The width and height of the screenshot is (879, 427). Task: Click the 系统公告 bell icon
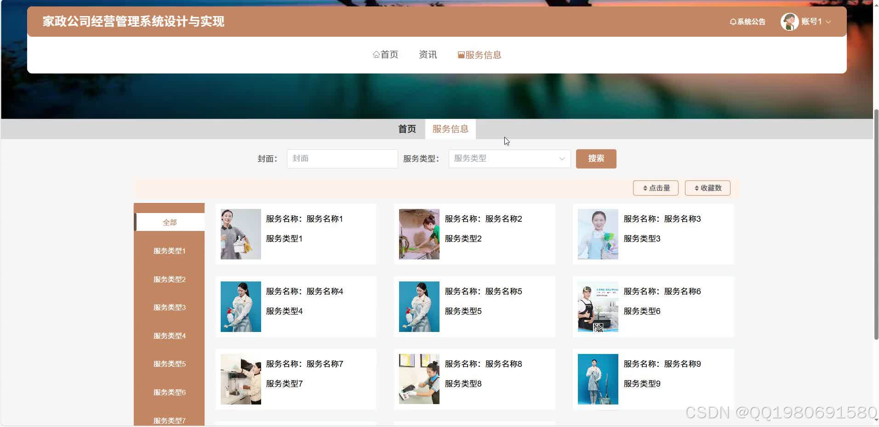tap(733, 22)
